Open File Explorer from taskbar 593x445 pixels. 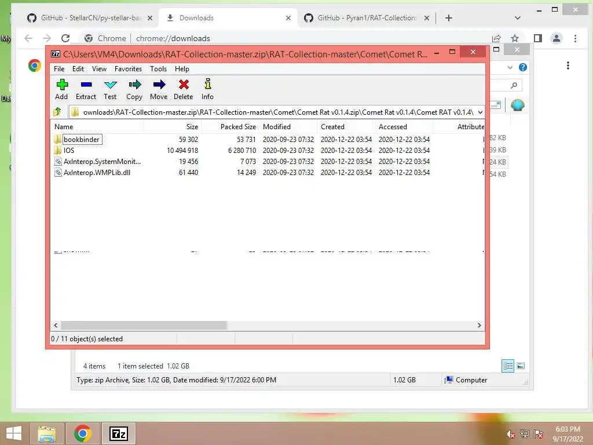[47, 433]
